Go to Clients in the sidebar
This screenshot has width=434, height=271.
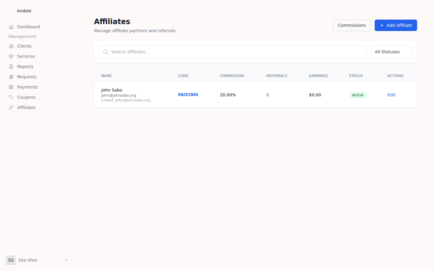coord(24,46)
